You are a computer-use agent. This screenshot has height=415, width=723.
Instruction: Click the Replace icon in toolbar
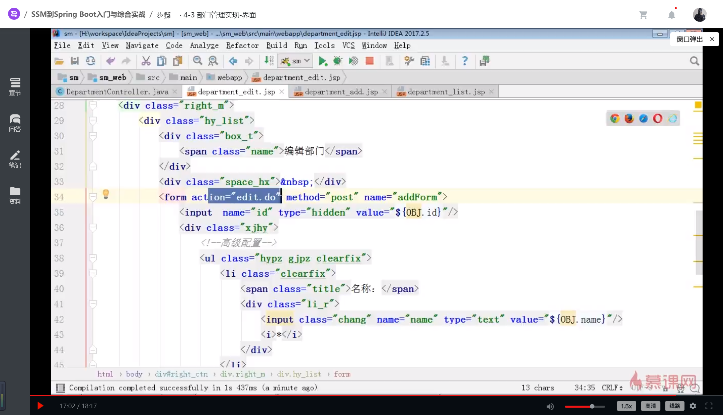point(213,61)
